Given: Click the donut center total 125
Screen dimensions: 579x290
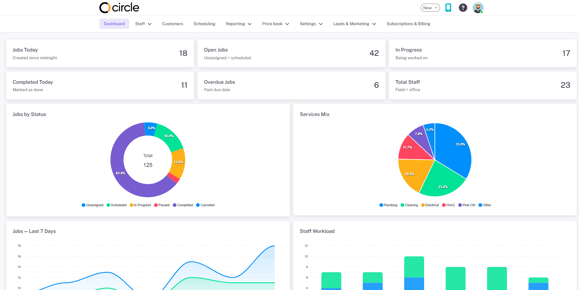Looking at the screenshot, I should pos(148,165).
